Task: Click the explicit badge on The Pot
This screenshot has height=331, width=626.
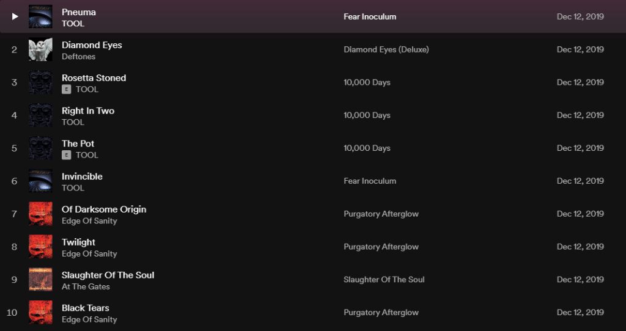Action: [67, 155]
